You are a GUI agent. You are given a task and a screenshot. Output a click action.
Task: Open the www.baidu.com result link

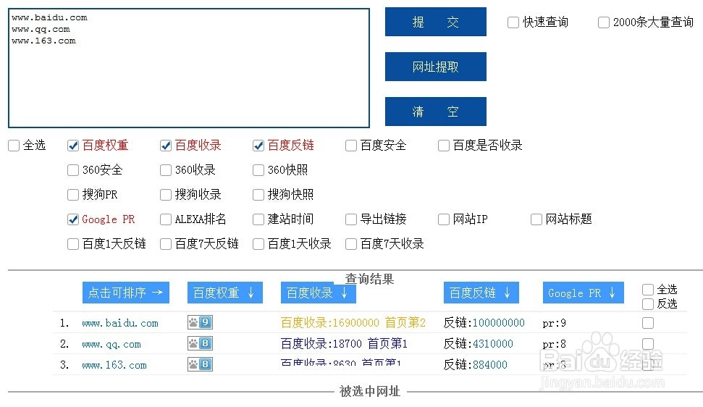pos(119,323)
